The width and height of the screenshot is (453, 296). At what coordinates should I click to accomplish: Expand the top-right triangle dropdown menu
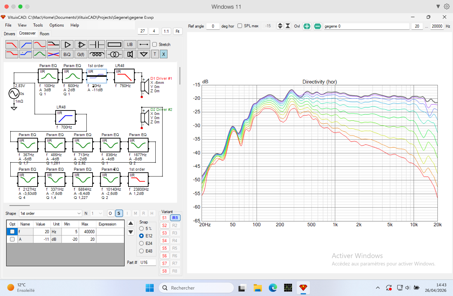click(438, 6)
